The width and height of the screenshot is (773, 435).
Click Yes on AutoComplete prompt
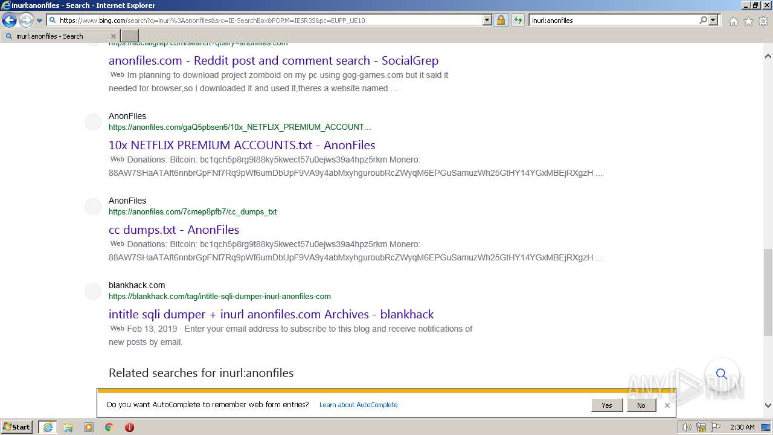[607, 405]
